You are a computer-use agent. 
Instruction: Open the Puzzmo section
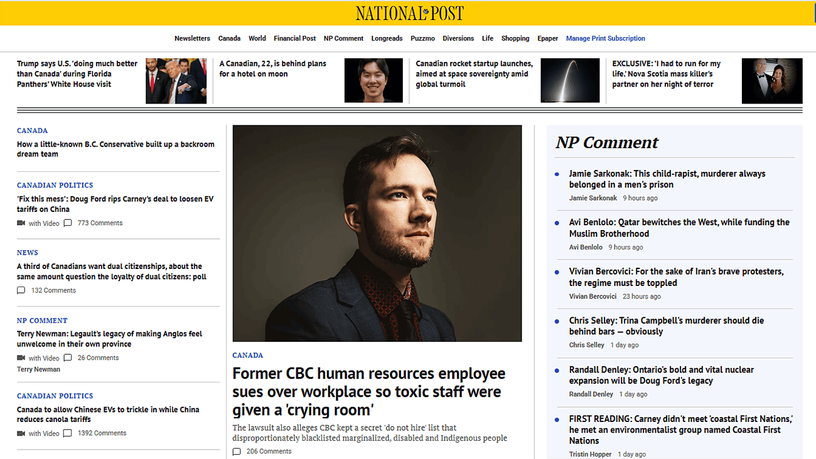tap(422, 38)
